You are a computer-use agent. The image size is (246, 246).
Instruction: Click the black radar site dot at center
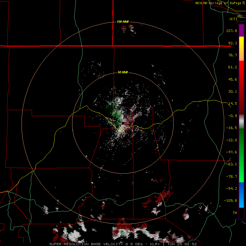pos(123,123)
